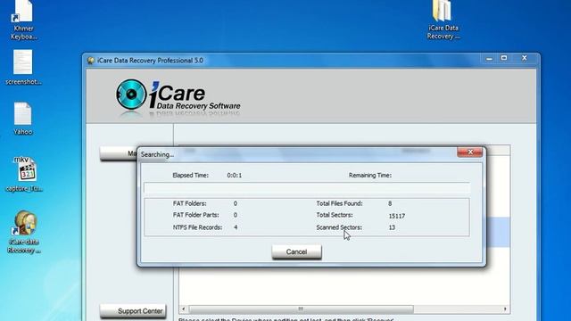Click iCare Data Recovery Professional 5.0 title
The width and height of the screenshot is (571, 321).
pos(150,61)
